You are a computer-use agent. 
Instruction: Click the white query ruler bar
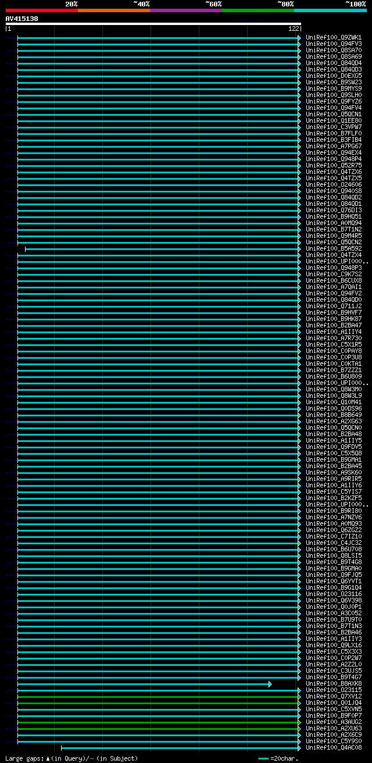point(153,24)
